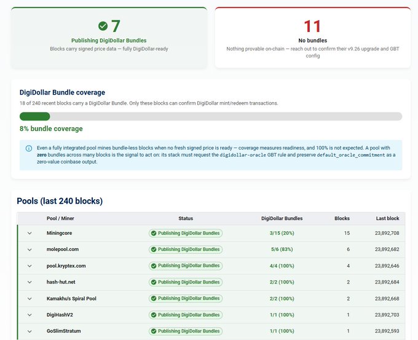
Task: Click the 5/6 (83%) bundles value
Action: coord(282,250)
